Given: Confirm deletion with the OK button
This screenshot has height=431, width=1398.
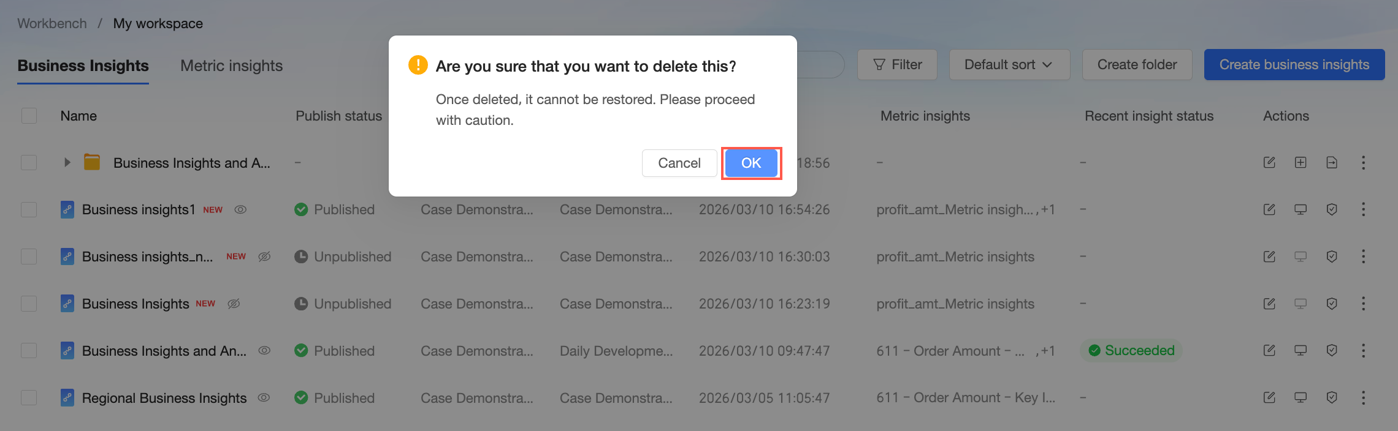Looking at the screenshot, I should pyautogui.click(x=751, y=163).
